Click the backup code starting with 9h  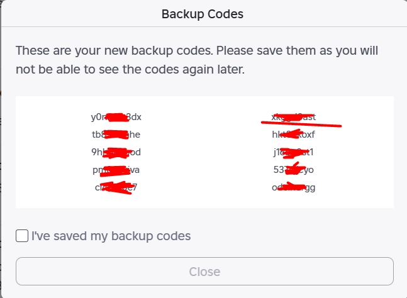[x=116, y=152]
